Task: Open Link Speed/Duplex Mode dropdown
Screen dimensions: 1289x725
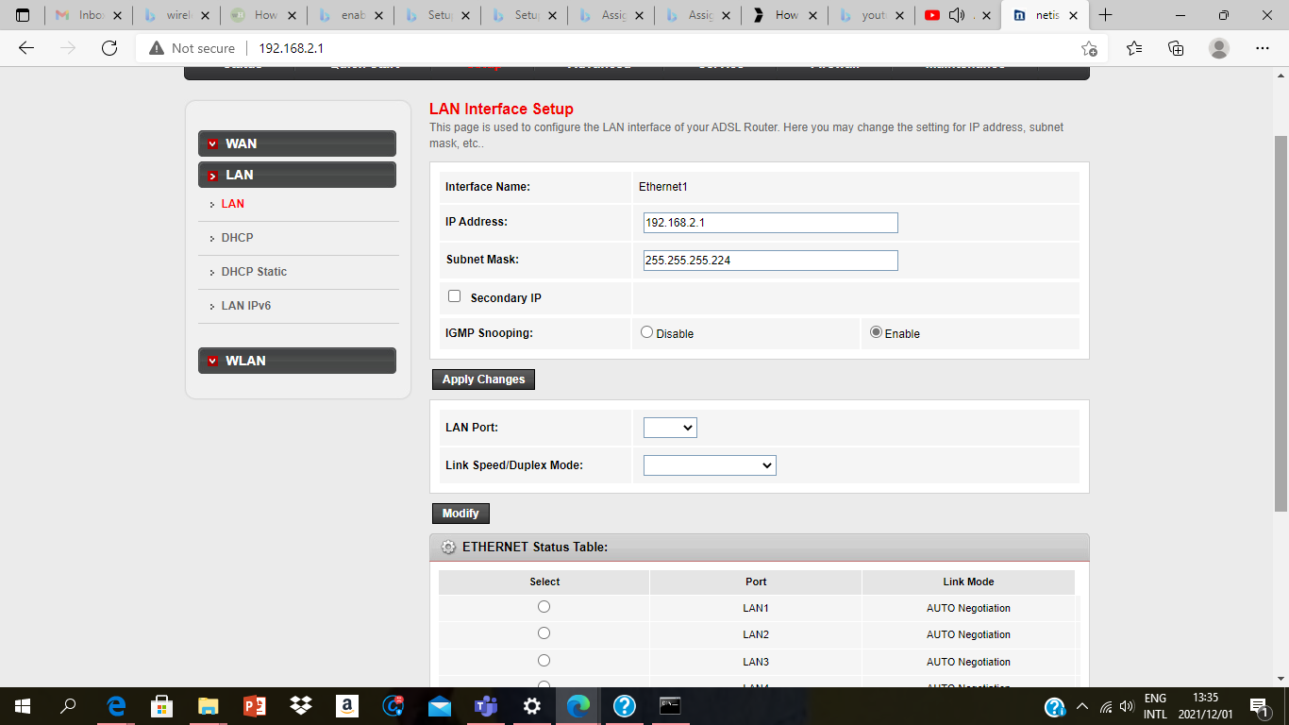Action: coord(710,465)
